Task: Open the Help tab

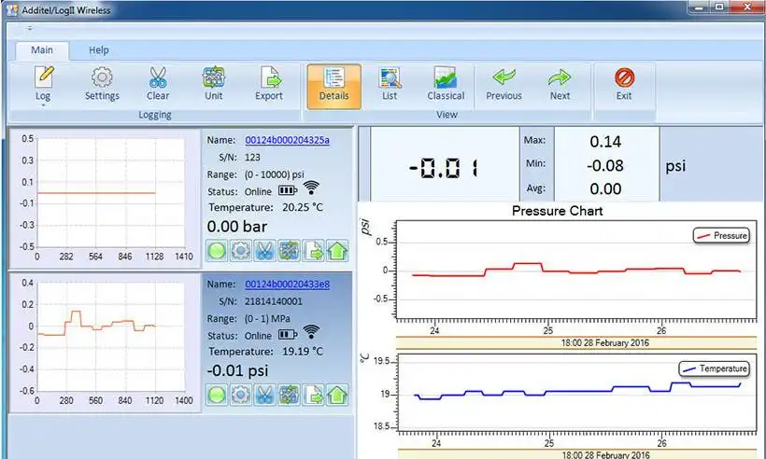Action: (x=99, y=49)
